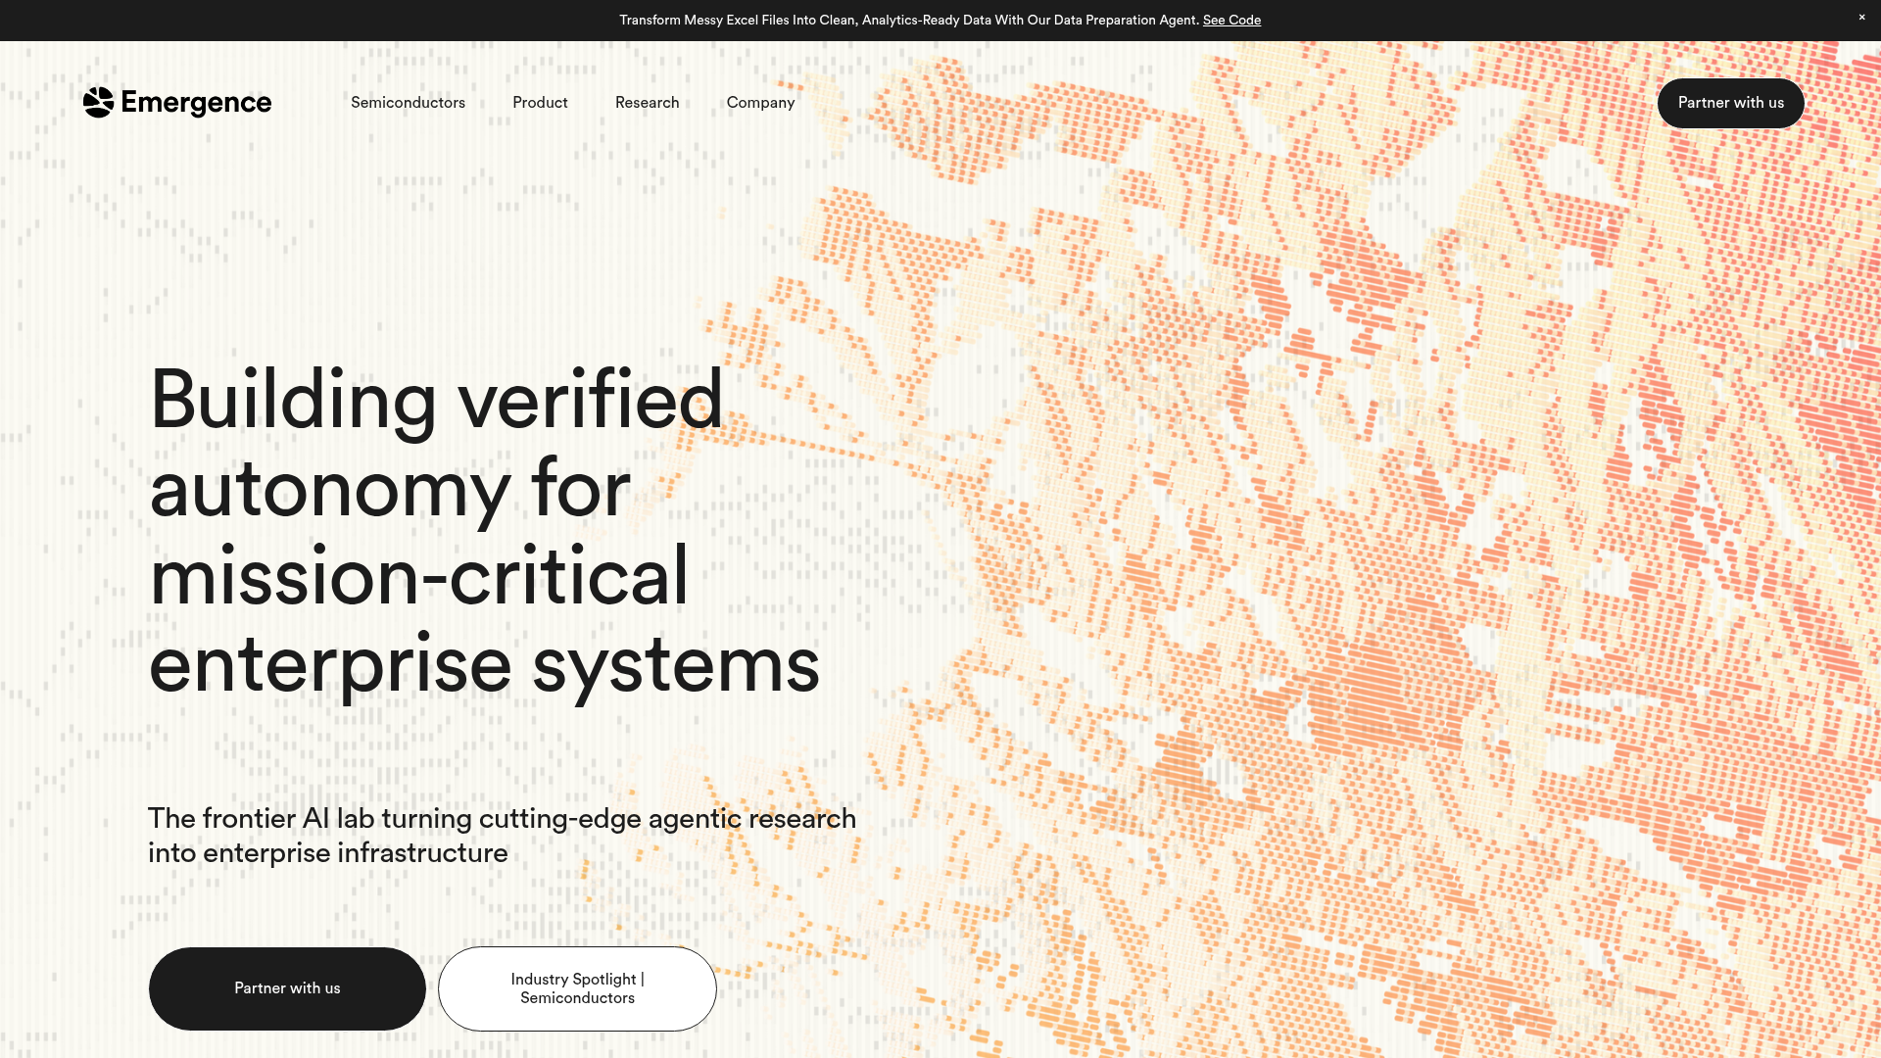Open the See Code link
Viewport: 1881px width, 1058px height.
(1231, 20)
